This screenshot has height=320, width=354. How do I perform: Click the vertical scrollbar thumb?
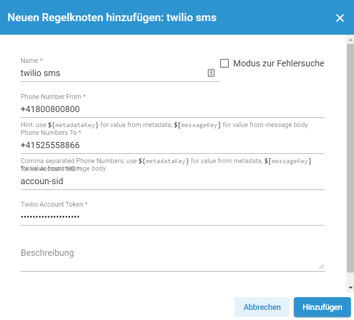tap(350, 158)
